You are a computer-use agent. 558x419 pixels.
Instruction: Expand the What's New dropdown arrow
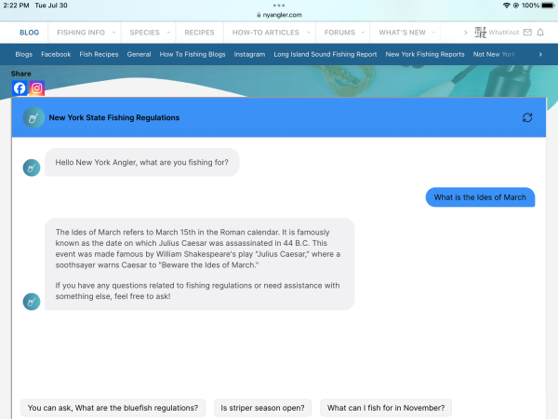point(435,33)
